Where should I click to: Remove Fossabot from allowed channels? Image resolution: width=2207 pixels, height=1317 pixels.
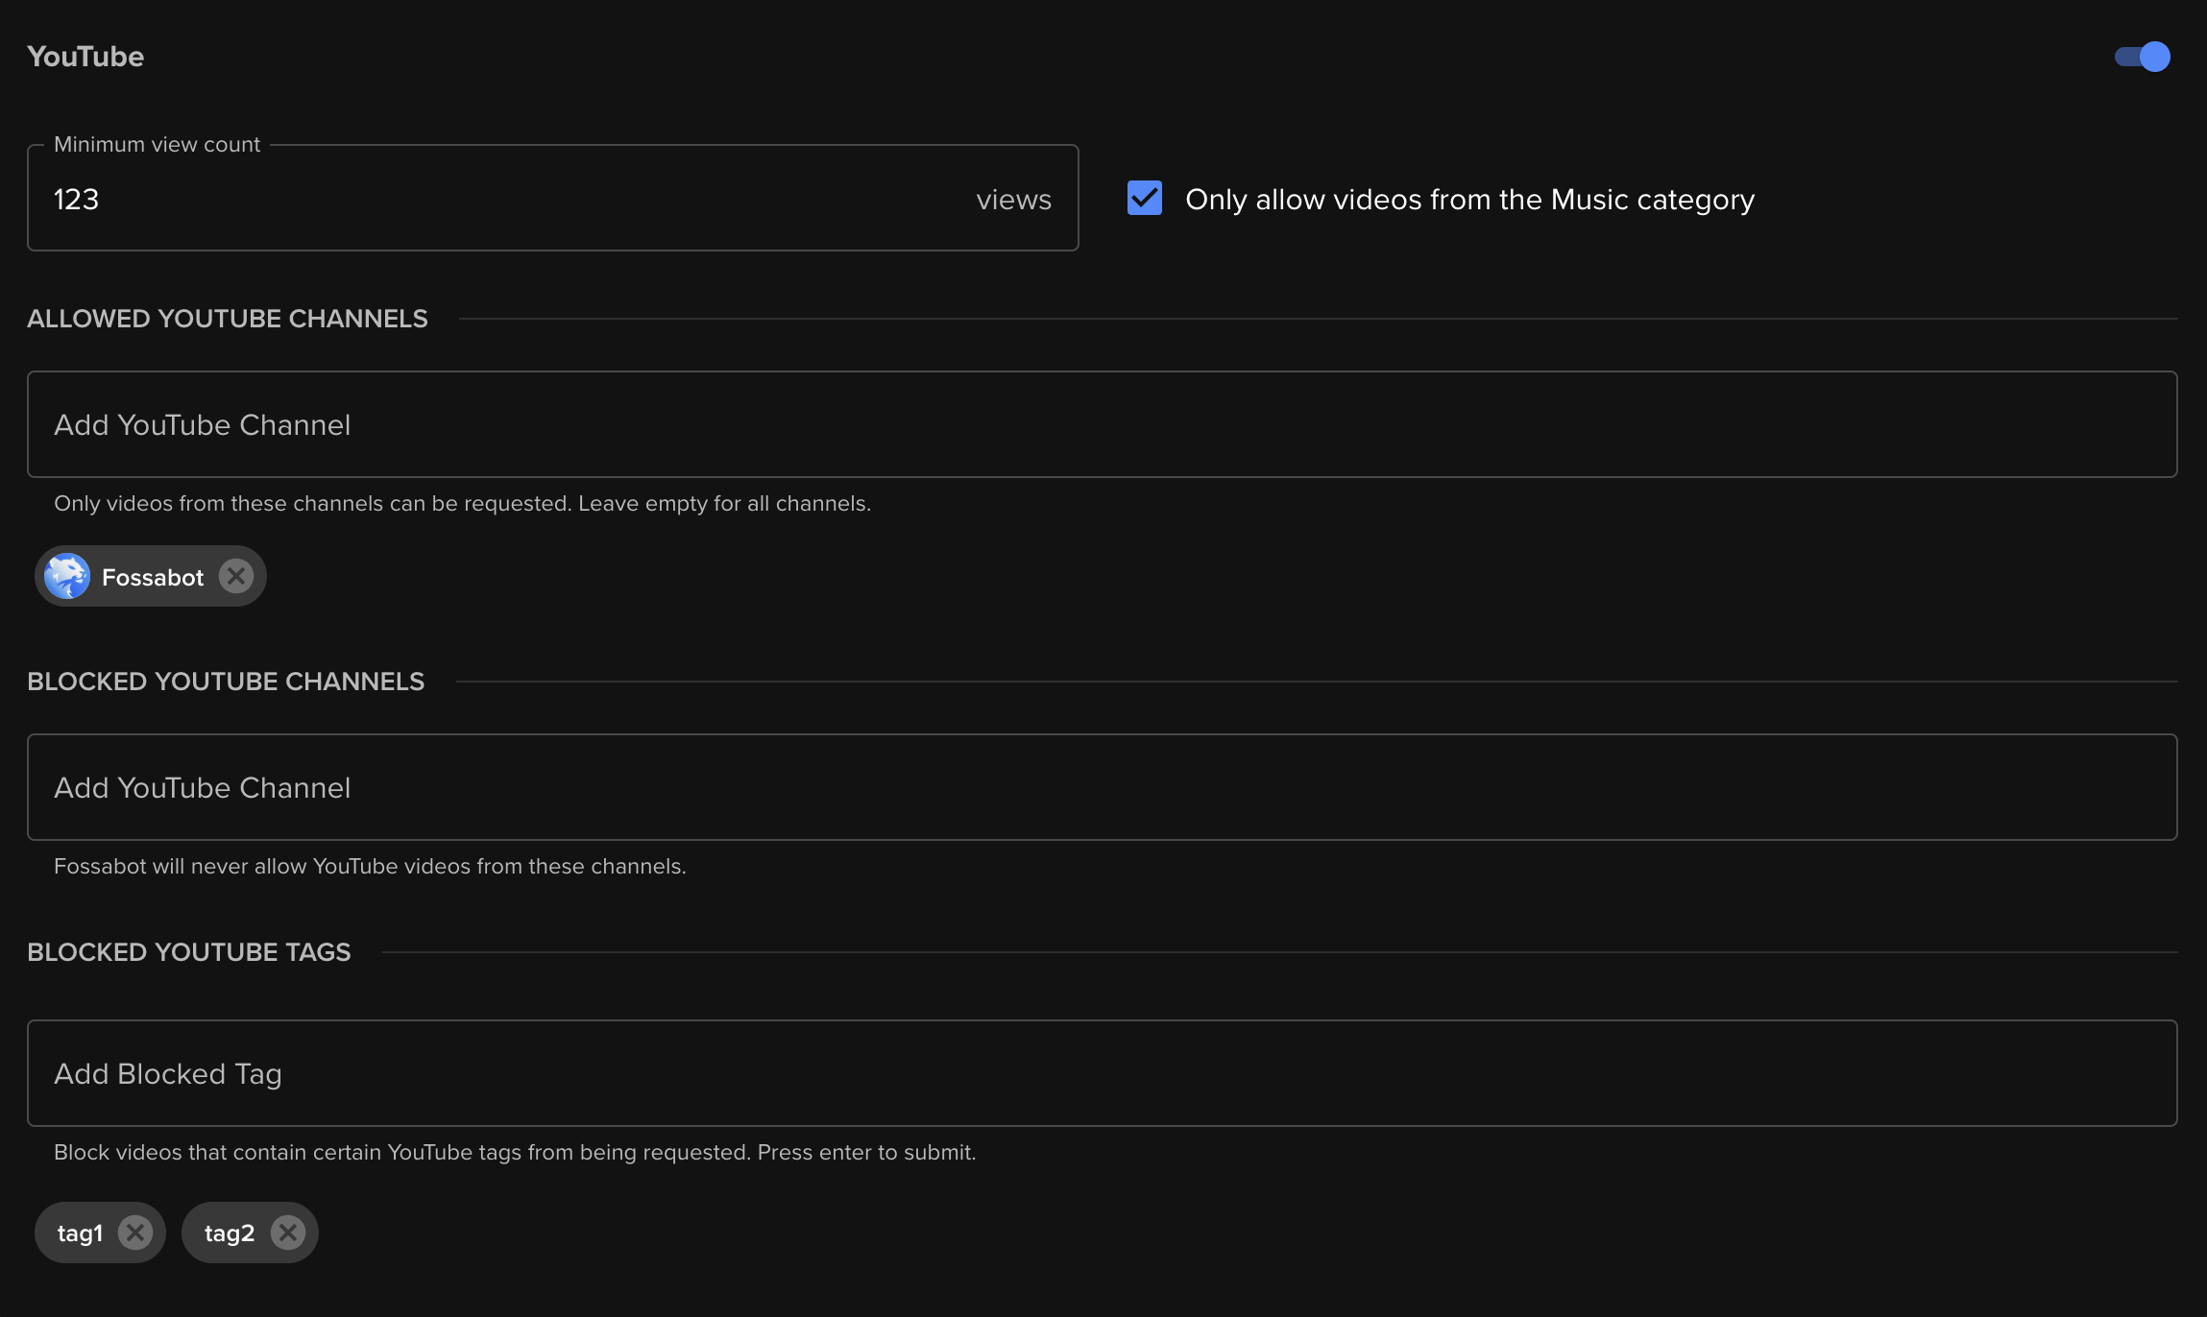pyautogui.click(x=236, y=576)
